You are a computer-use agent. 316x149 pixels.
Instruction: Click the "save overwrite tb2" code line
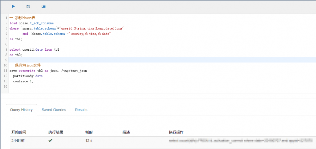pos(49,71)
